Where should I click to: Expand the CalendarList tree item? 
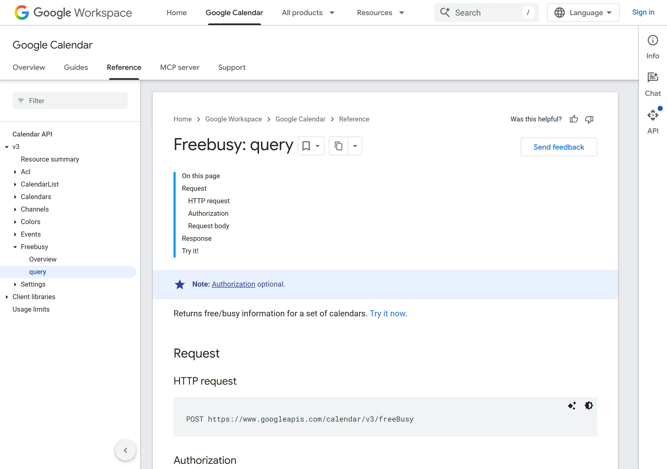[x=15, y=184]
